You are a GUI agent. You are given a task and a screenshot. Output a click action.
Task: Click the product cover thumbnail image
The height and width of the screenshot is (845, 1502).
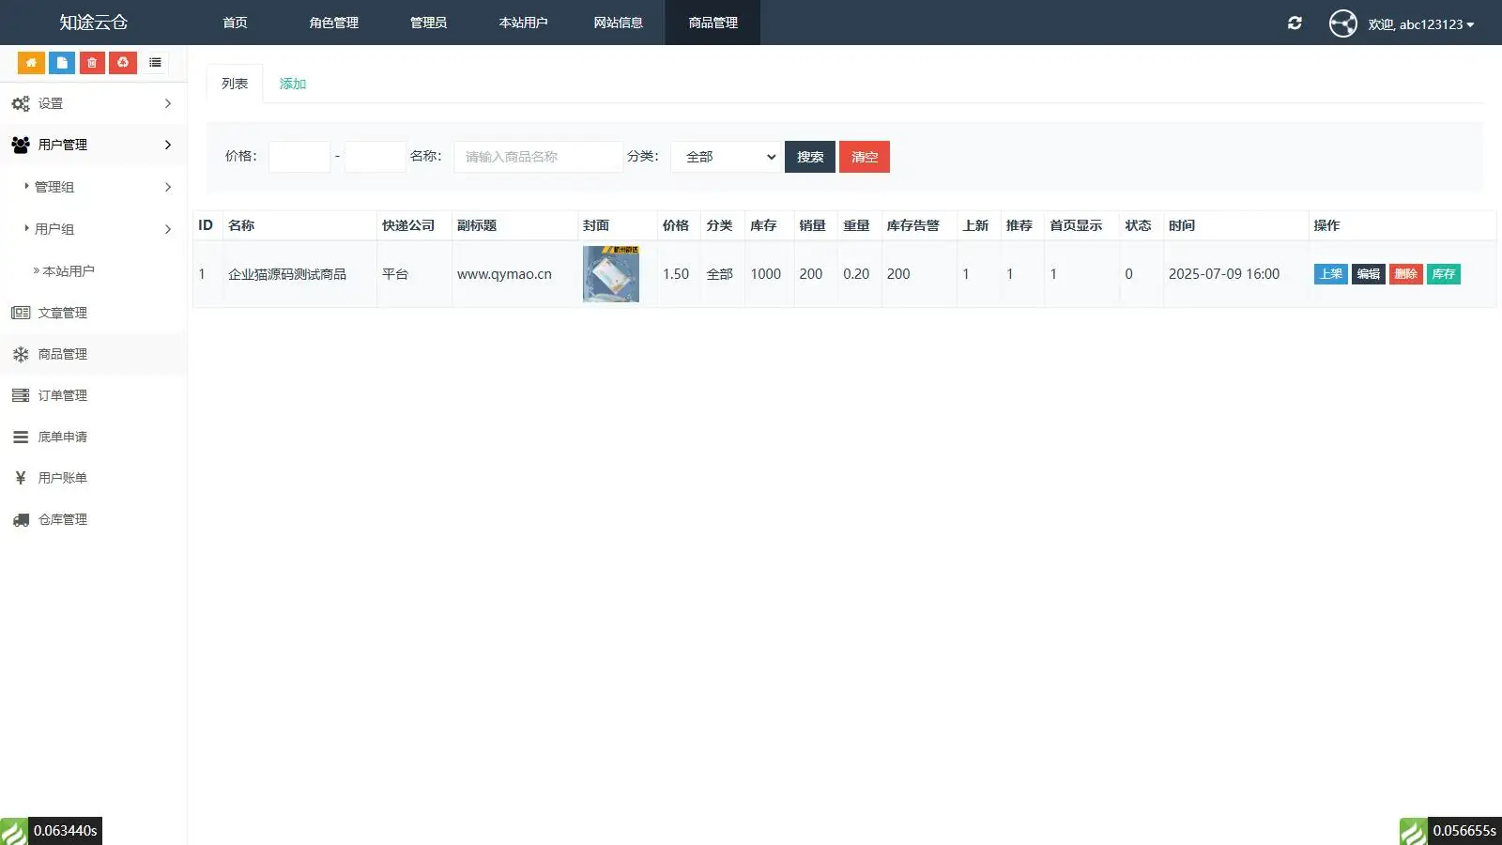coord(611,274)
